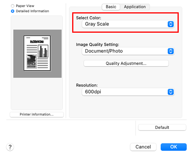Click the document preview thumbnail

[37, 53]
